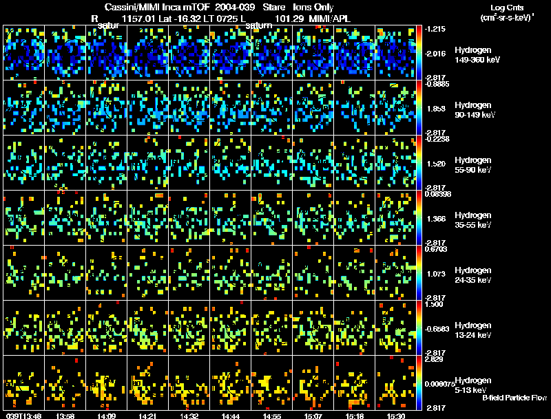Click the Hydrogen 149-360 keV color bar

click(419, 53)
